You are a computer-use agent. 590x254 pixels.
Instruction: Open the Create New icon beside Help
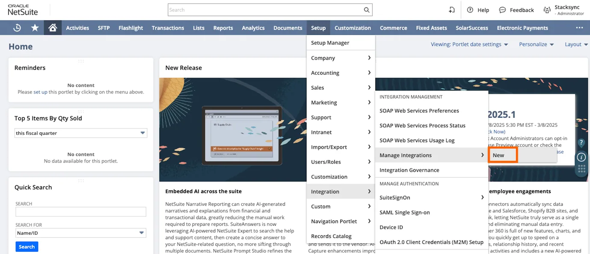point(451,10)
